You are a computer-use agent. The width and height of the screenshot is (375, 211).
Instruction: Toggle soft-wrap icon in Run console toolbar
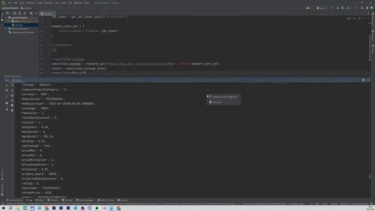12,96
